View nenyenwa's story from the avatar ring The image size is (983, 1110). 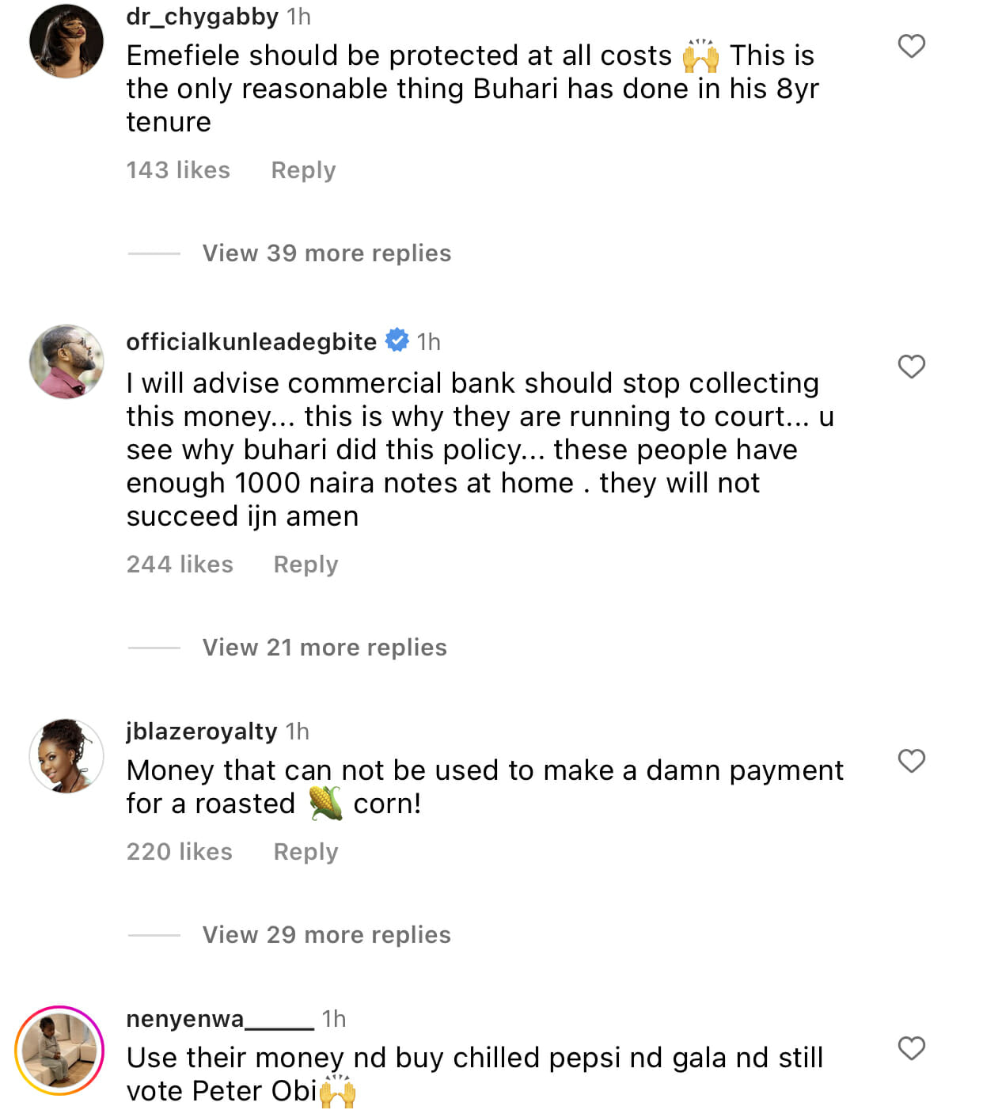click(59, 1050)
